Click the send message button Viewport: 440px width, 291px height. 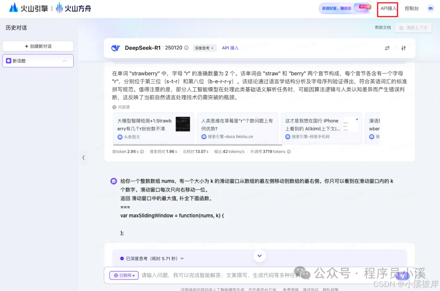click(x=403, y=276)
